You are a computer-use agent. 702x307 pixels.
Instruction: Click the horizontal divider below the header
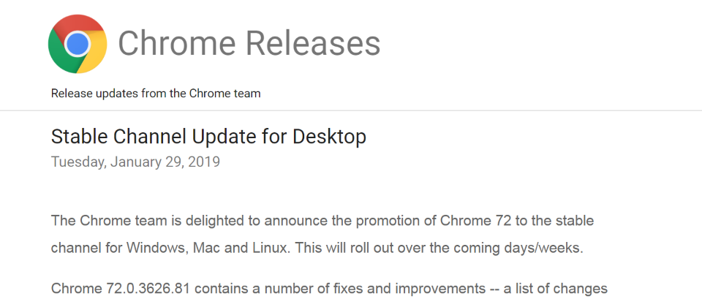351,110
